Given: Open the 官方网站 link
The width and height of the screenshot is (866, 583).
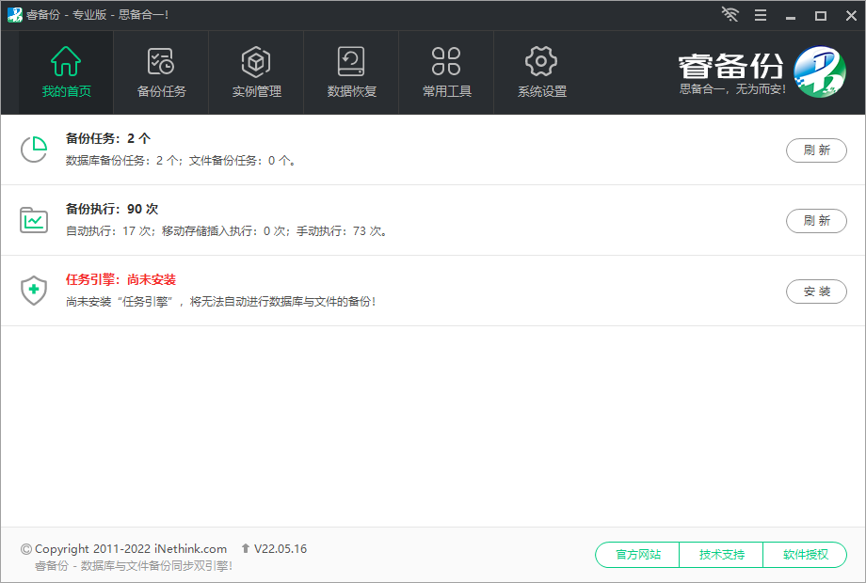Looking at the screenshot, I should [638, 554].
